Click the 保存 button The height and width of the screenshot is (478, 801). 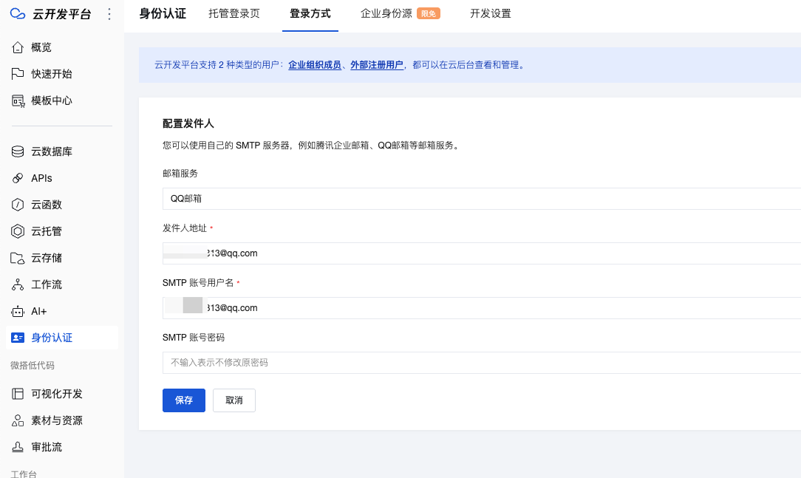point(184,400)
